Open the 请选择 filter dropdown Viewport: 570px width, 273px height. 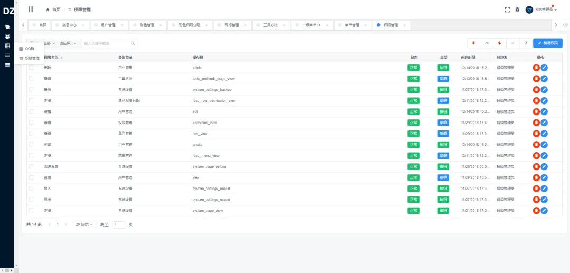tap(68, 43)
